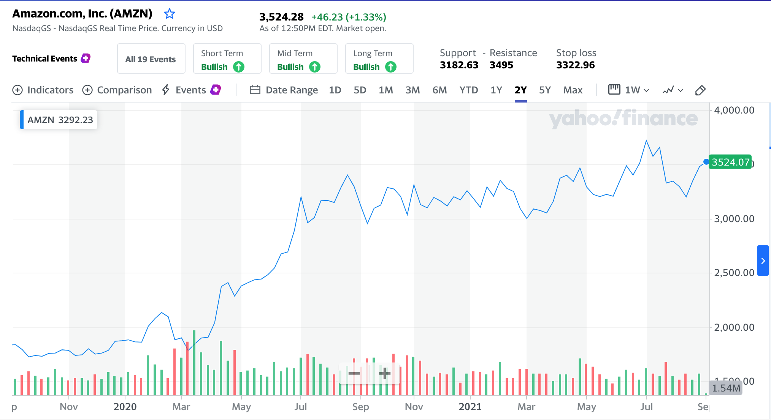Open the Indicators menu
Viewport: 771px width, 420px height.
(43, 90)
